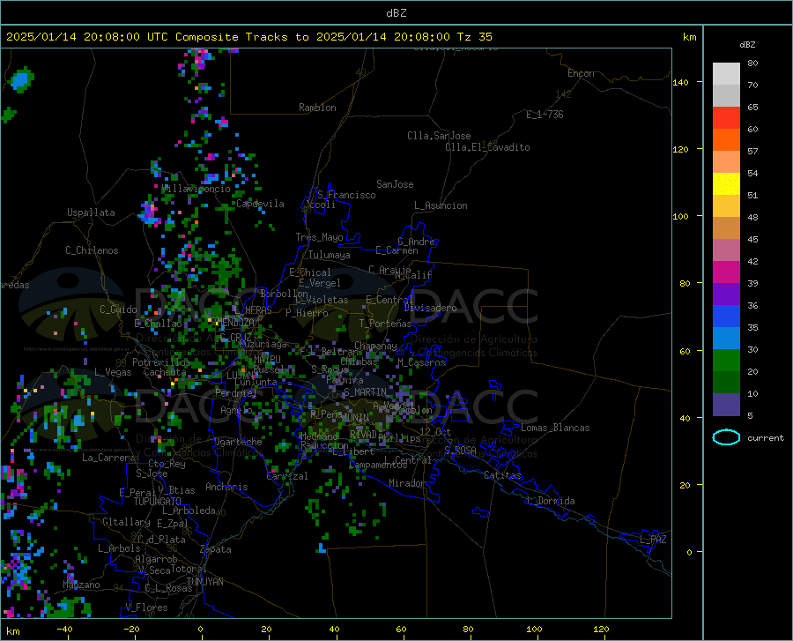Viewport: 793px width, 641px height.
Task: Select the bright yellow 51-54 dBZ swatch
Action: (726, 184)
